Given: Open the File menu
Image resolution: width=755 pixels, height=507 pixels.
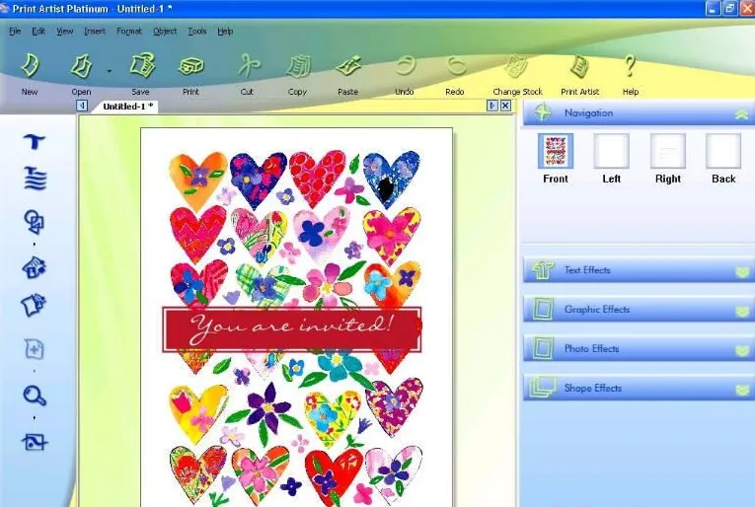Looking at the screenshot, I should tap(15, 32).
